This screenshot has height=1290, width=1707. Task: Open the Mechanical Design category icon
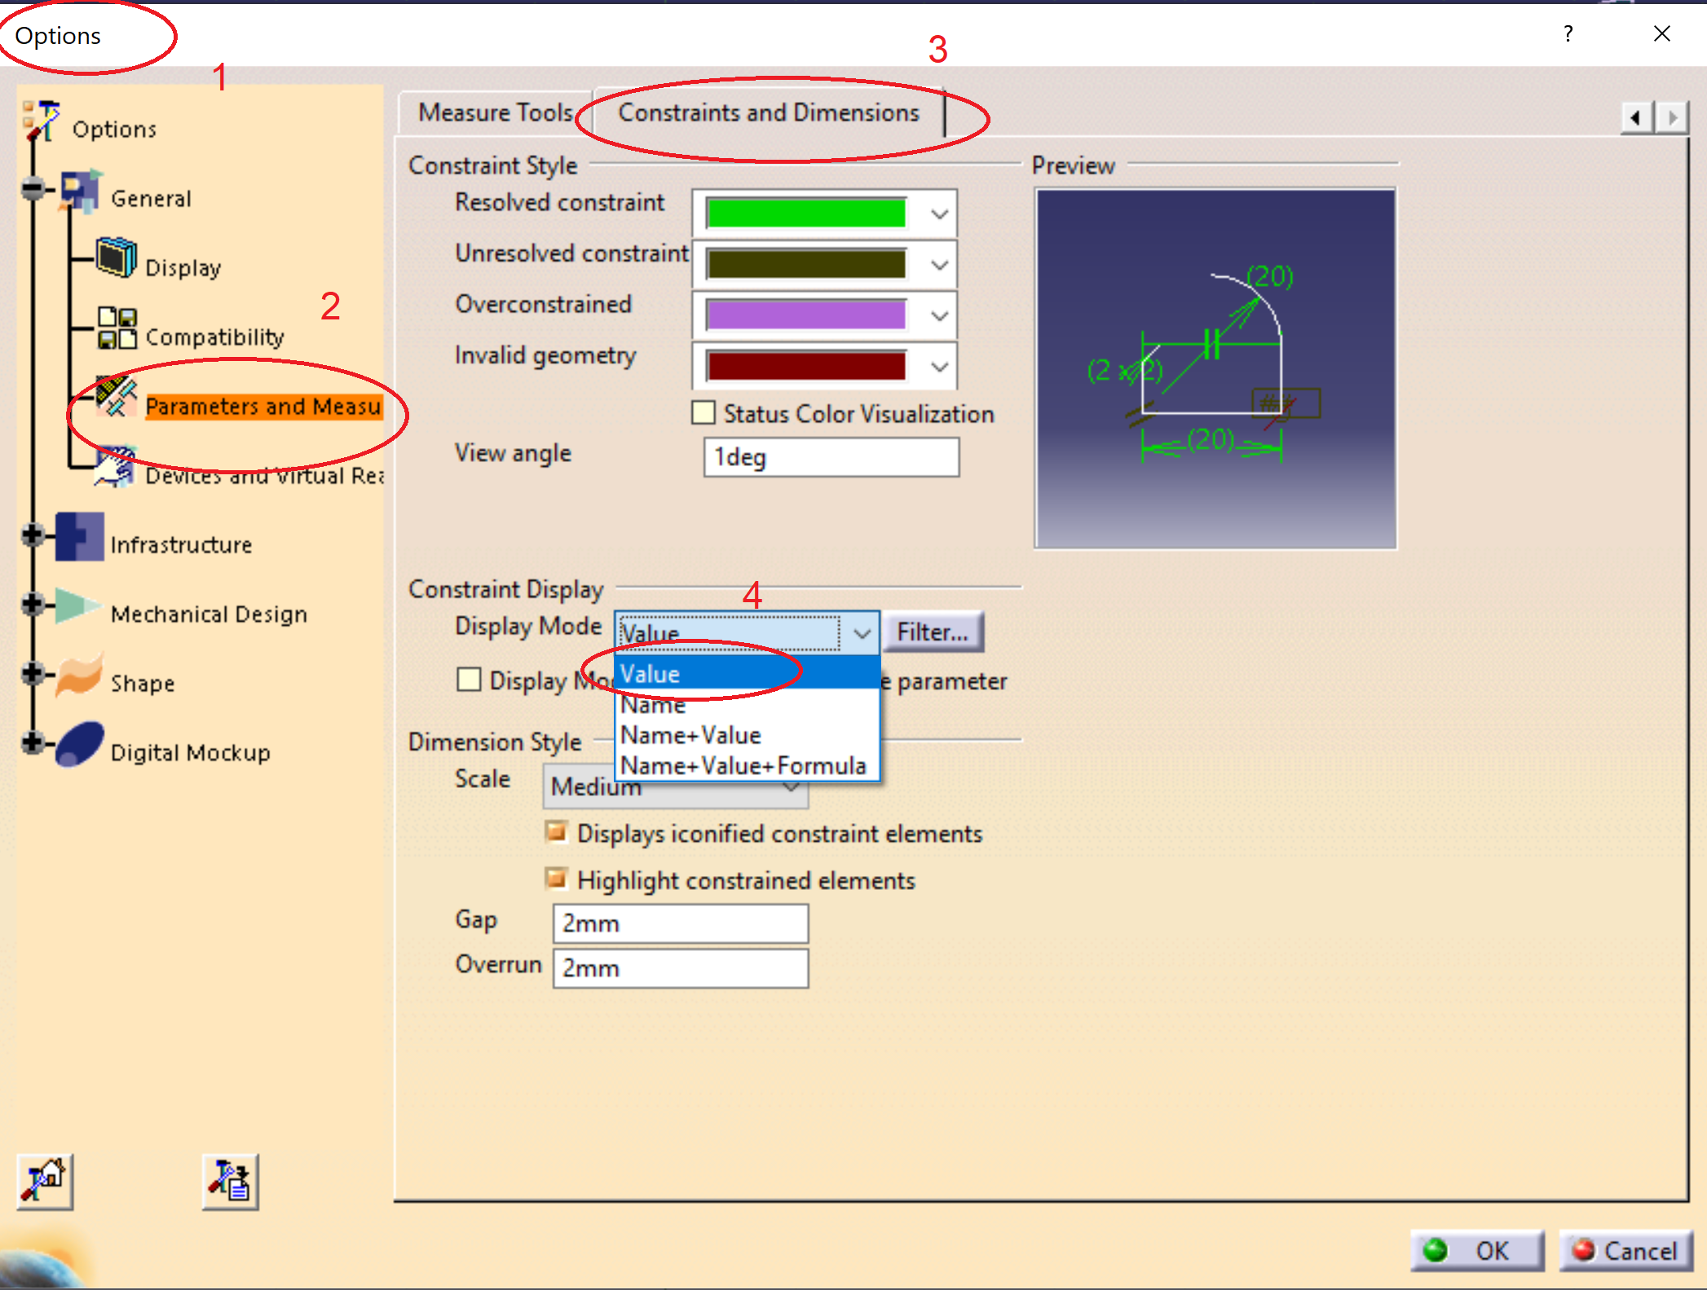(x=77, y=607)
